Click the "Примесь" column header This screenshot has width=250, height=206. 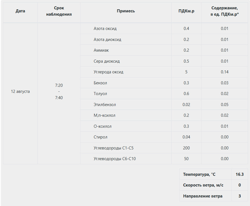(126, 11)
